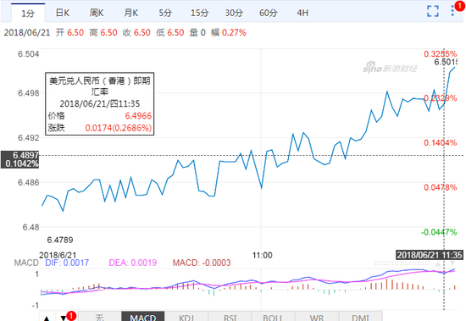Select the 无 indicator tab
Image resolution: width=466 pixels, height=321 pixels.
click(100, 317)
